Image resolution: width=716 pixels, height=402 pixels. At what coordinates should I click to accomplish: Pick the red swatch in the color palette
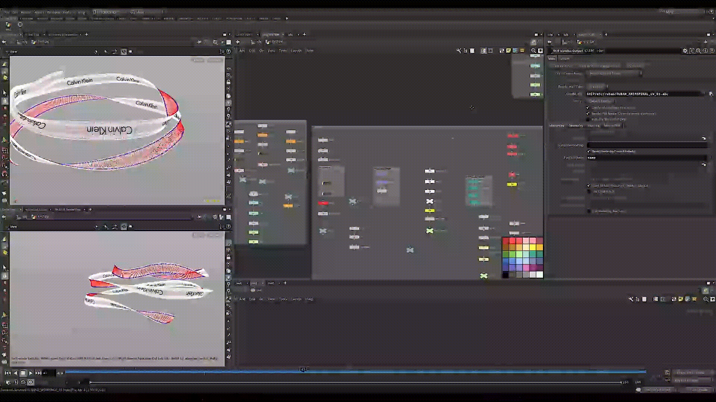512,241
